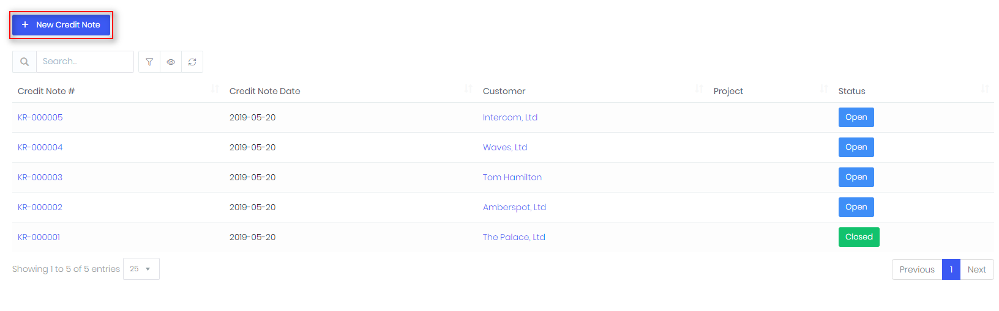The image size is (999, 311).
Task: Sort by Project column arrows
Action: tap(824, 89)
